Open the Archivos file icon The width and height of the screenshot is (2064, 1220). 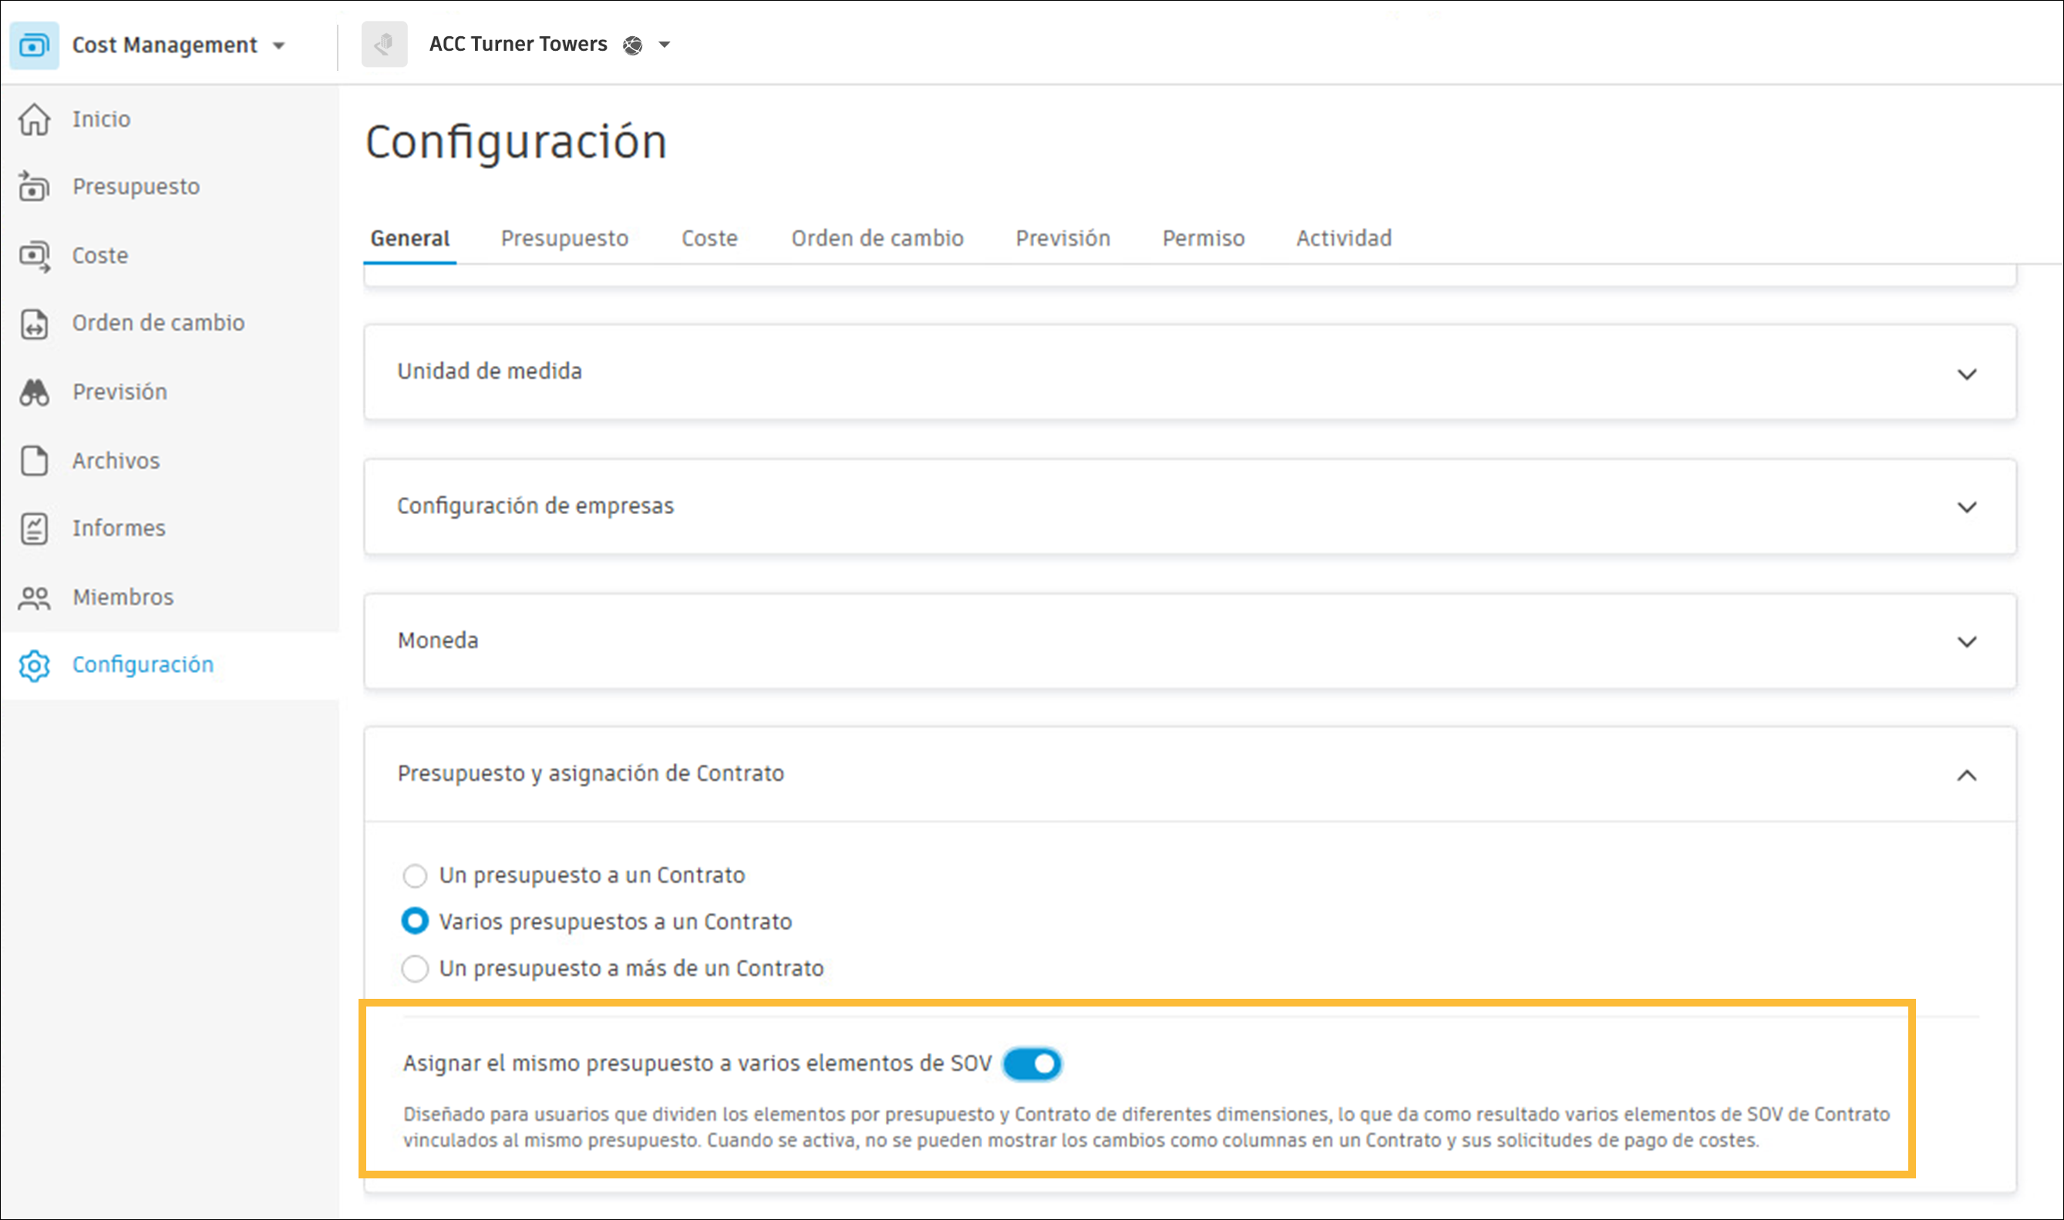click(35, 460)
